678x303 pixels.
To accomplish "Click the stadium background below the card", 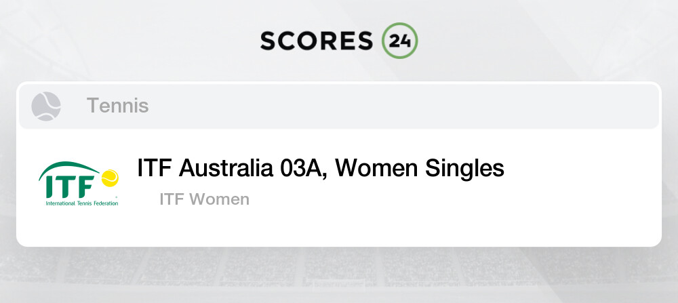I will pyautogui.click(x=339, y=275).
